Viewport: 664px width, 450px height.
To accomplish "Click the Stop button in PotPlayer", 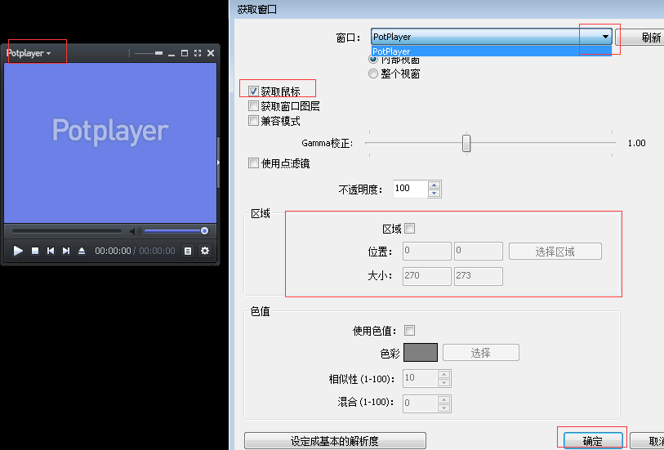I will [35, 251].
